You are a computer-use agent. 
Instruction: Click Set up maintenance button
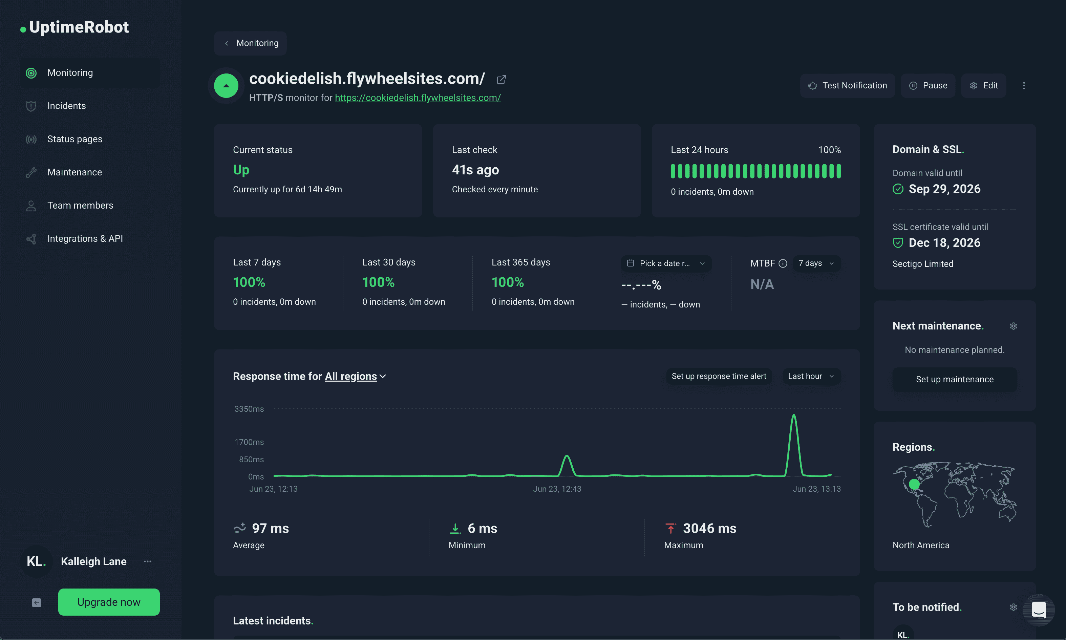point(955,380)
